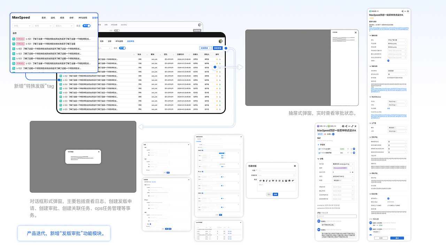Screen dimensions: 446x251
Task: Open the 发起人 dropdown in the zoomed card
Action: [x=64, y=26]
